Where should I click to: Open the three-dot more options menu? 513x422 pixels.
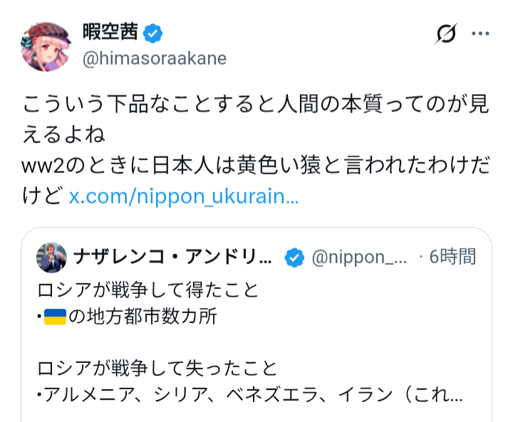click(x=482, y=33)
